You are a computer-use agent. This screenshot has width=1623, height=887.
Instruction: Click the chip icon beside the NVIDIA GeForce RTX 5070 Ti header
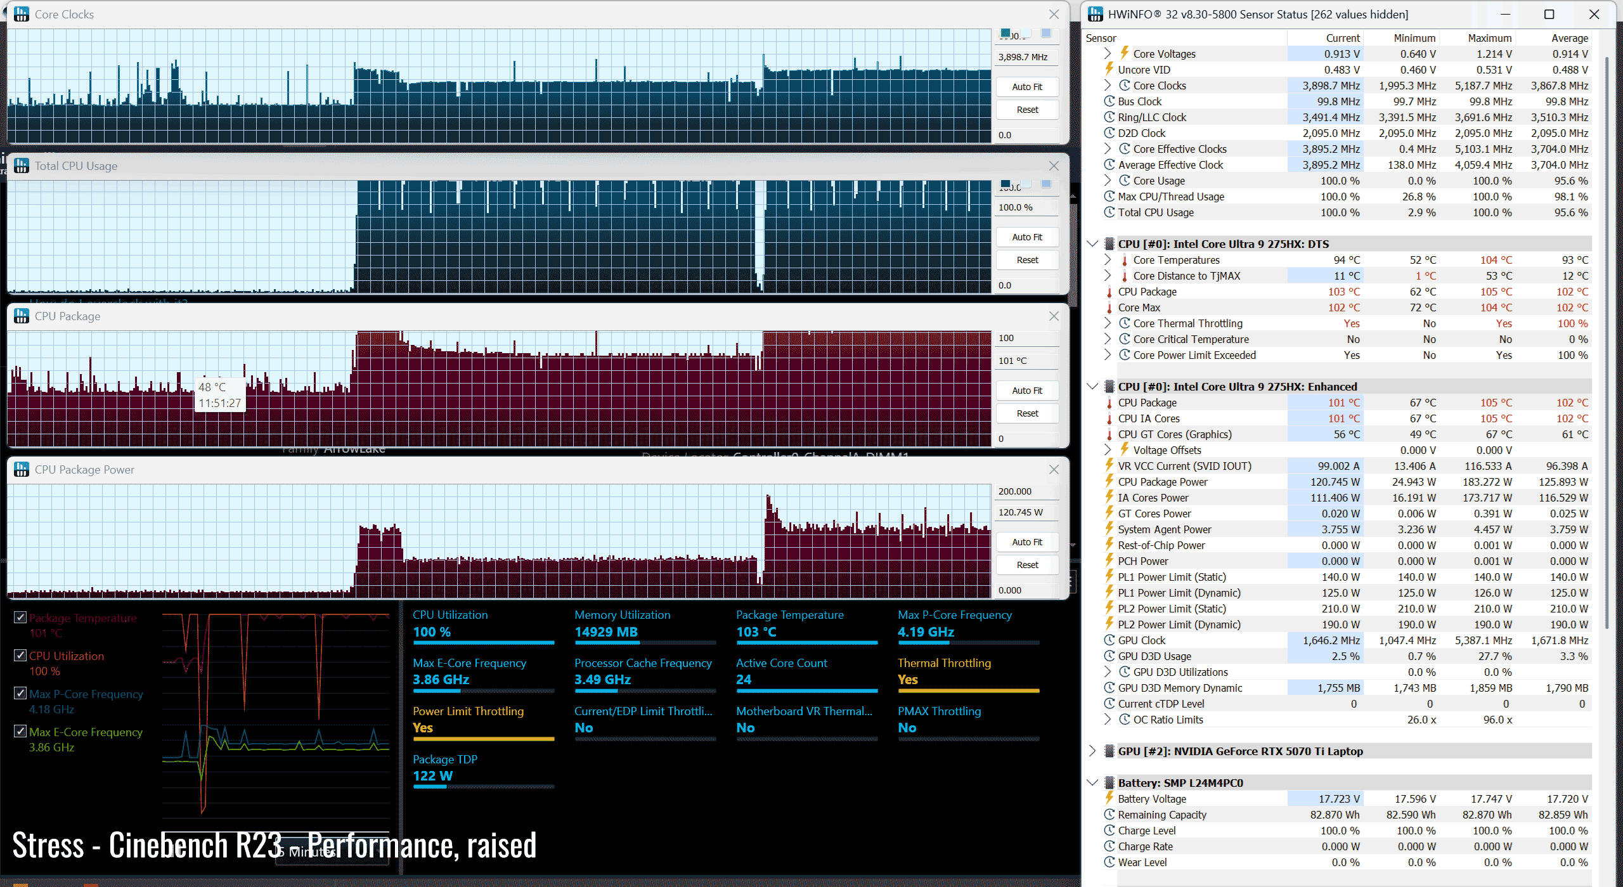click(1109, 751)
